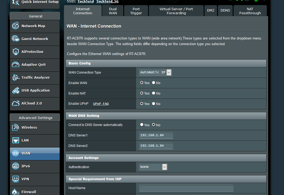Open the Authentication dropdown
Image resolution: width=284 pixels, height=195 pixels.
[153, 167]
